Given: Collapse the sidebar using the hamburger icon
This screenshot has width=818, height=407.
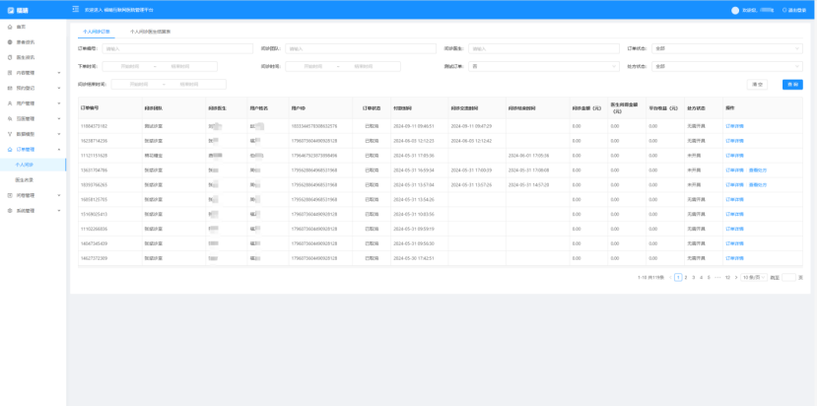Looking at the screenshot, I should pyautogui.click(x=76, y=10).
